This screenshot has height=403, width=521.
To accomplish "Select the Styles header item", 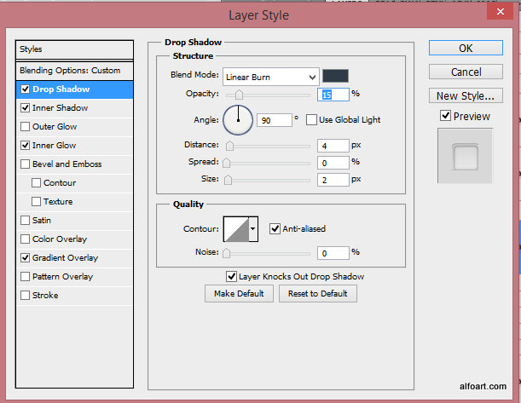I will pyautogui.click(x=75, y=49).
